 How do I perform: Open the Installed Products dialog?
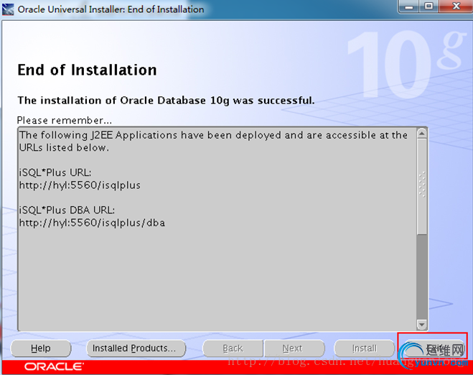click(x=136, y=348)
